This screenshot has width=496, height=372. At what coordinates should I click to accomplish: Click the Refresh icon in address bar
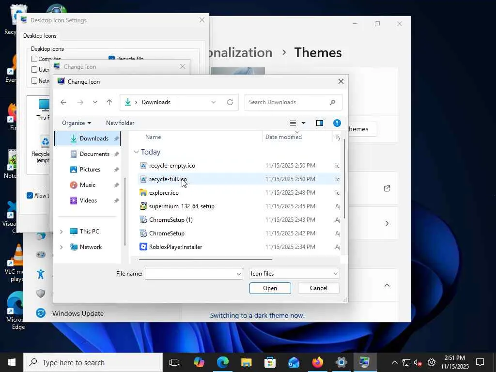click(x=230, y=102)
